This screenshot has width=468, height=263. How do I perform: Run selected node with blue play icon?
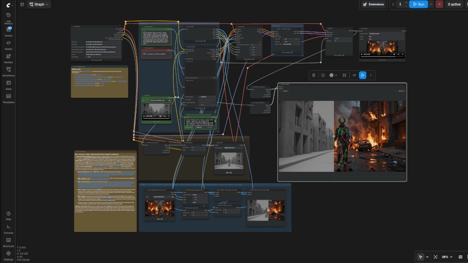pyautogui.click(x=363, y=75)
